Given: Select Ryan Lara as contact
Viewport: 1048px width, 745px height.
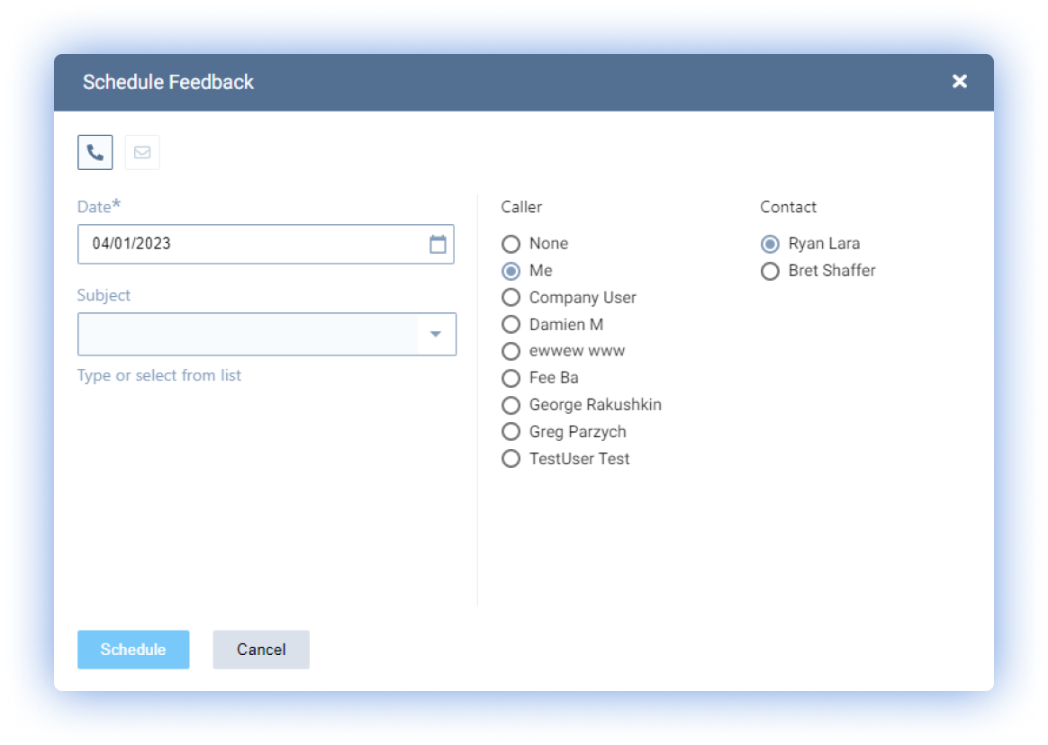Looking at the screenshot, I should click(770, 244).
